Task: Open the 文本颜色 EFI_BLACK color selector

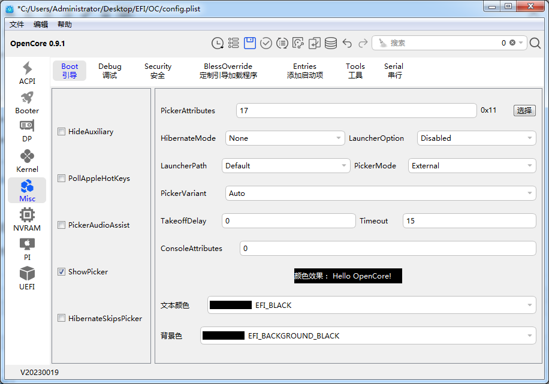Action: coord(371,306)
